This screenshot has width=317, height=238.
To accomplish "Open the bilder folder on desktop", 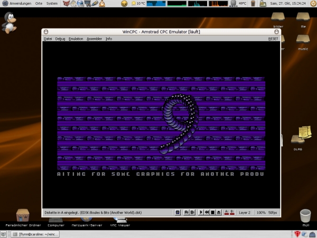I will (x=278, y=20).
